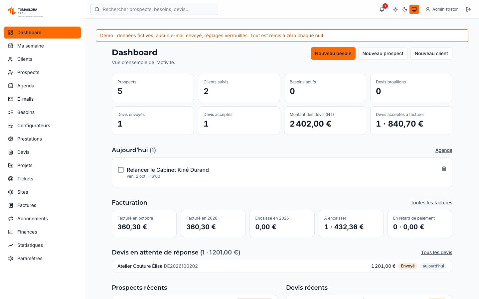Open the Atelier Couture Élise quote row

click(x=282, y=266)
